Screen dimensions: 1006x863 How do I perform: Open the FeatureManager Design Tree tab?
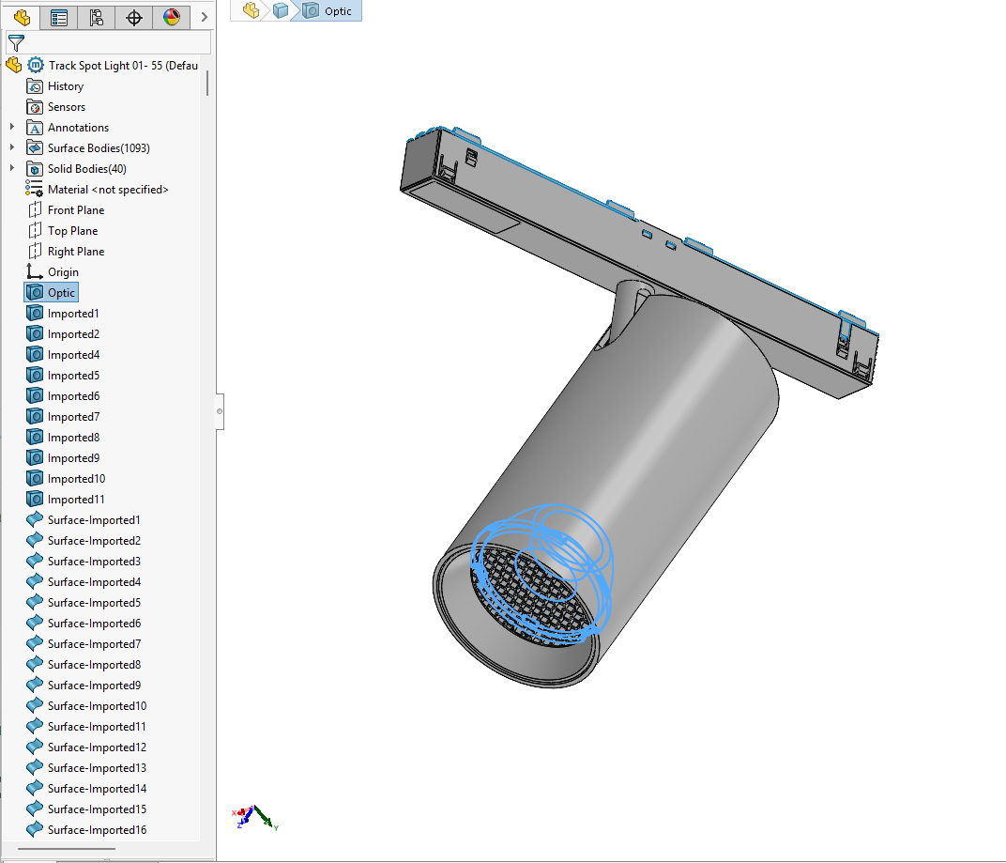(x=22, y=17)
